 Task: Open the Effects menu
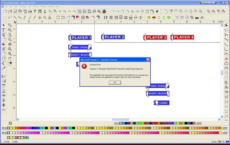pos(36,6)
